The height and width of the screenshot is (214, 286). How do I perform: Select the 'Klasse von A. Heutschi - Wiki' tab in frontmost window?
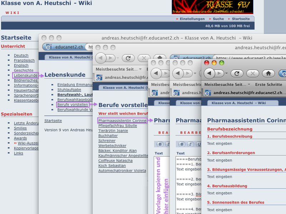point(239,103)
